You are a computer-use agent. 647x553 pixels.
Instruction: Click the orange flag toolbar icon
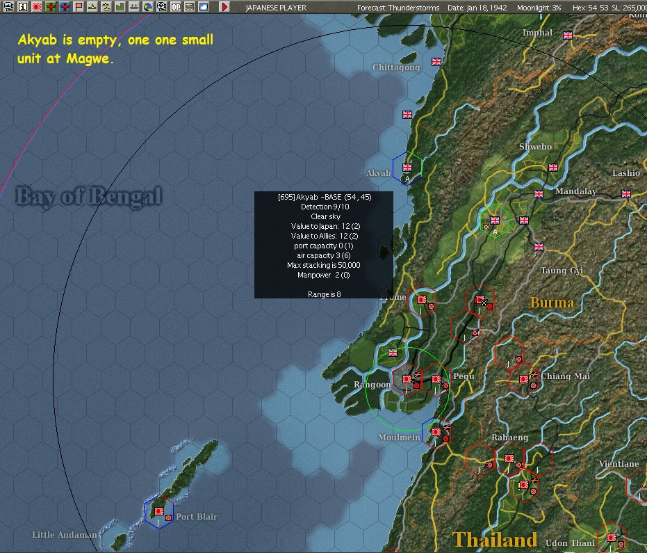tap(79, 6)
